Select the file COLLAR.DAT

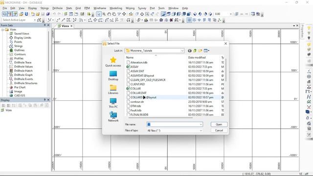pyautogui.click(x=138, y=93)
